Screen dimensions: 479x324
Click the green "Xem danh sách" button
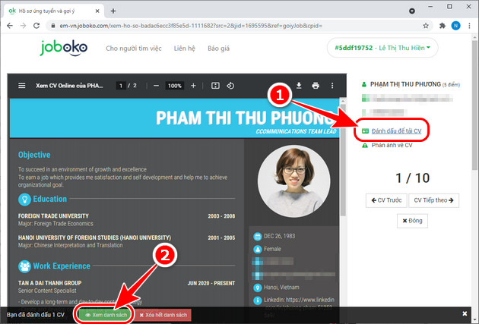(x=105, y=314)
